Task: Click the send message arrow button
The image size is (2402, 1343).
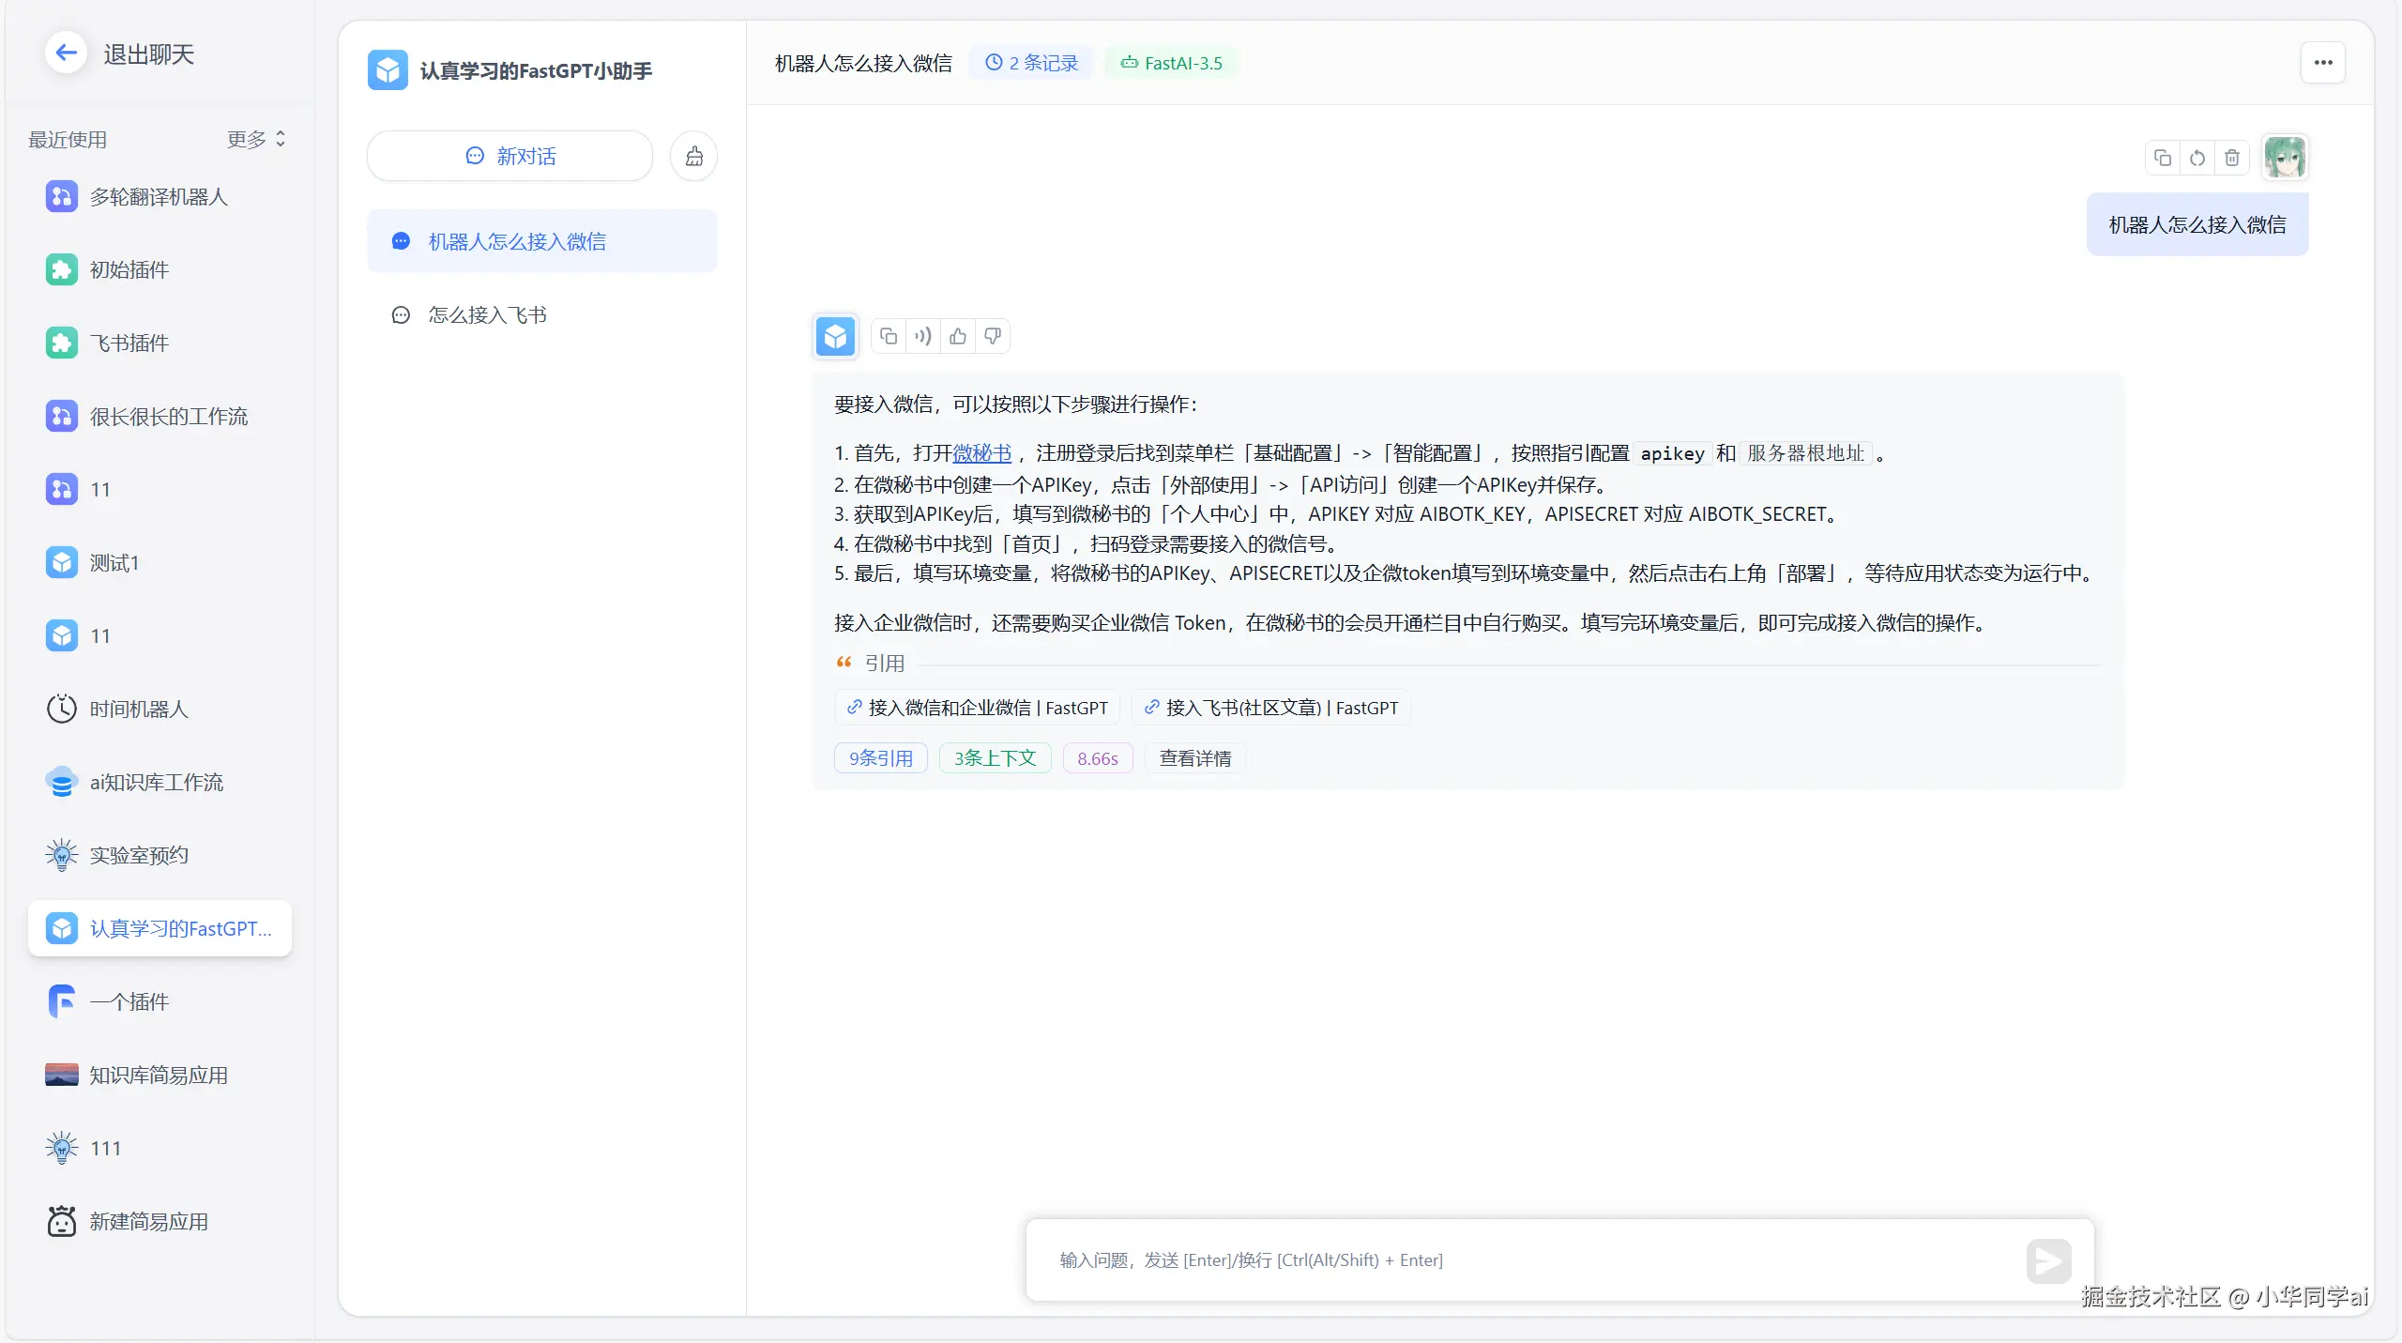Action: click(x=2047, y=1260)
